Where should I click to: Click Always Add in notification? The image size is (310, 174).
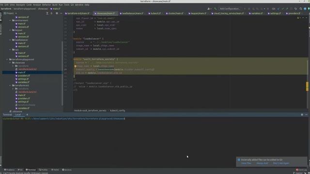click(263, 163)
